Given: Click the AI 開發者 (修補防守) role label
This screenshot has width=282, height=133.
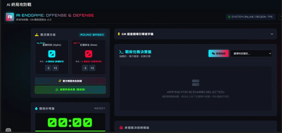Looking at the screenshot, I should tap(55, 61).
